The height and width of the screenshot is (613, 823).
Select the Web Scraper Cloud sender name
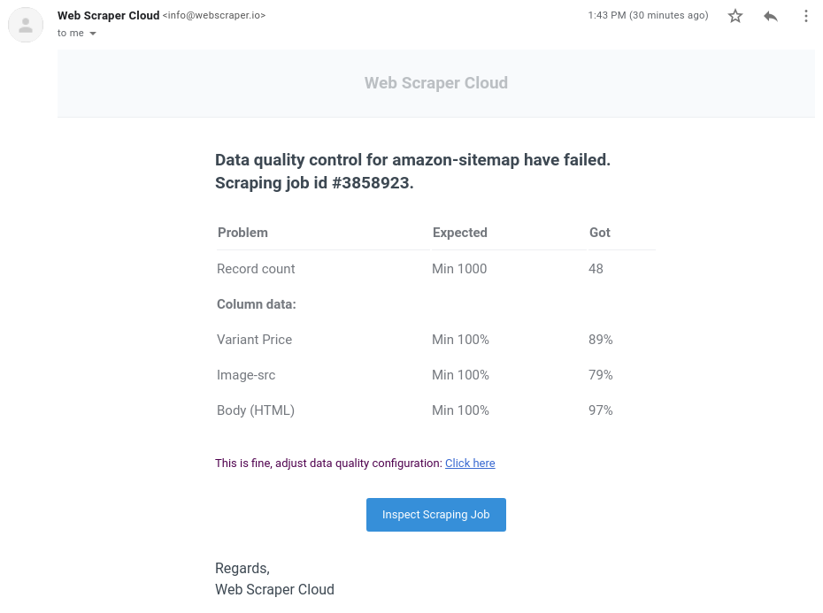[x=108, y=15]
